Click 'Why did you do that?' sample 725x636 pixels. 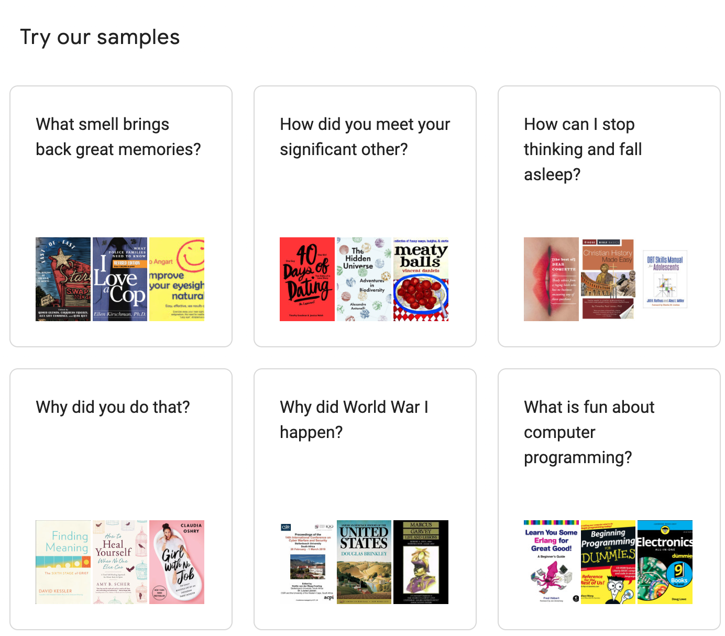[x=113, y=407]
